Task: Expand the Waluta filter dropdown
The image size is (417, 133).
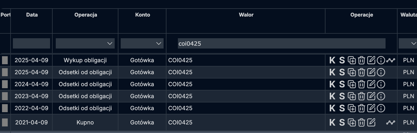Action: click(408, 43)
